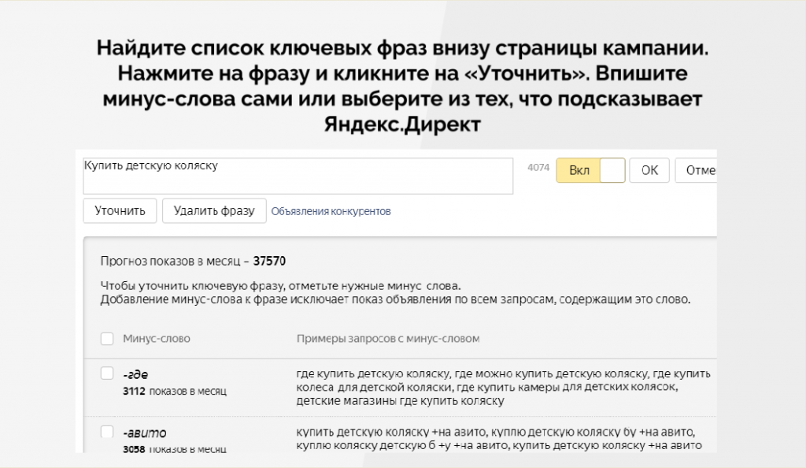Screen dimensions: 806x468
Task: Open the «Объявления конкурентов» link
Action: 331,211
